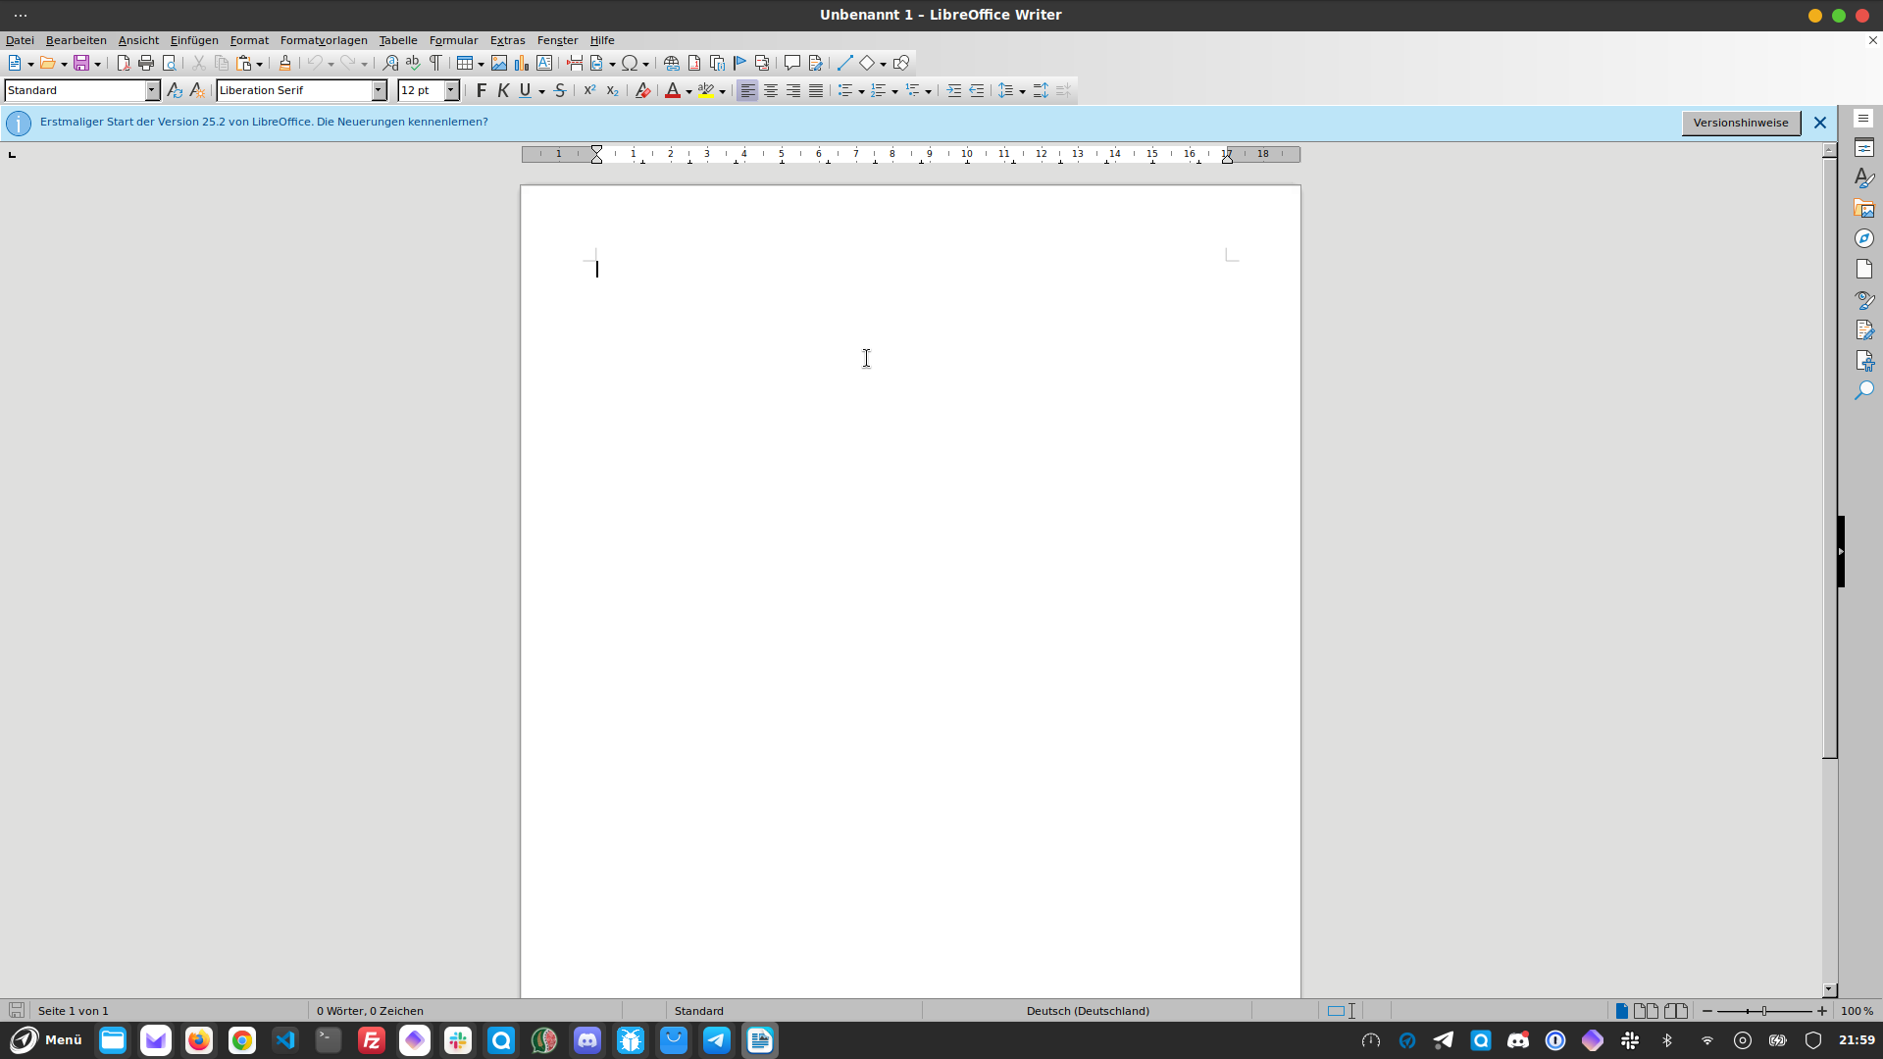Open the Einfügen menu
Screen dimensions: 1883x1059
coord(194,40)
